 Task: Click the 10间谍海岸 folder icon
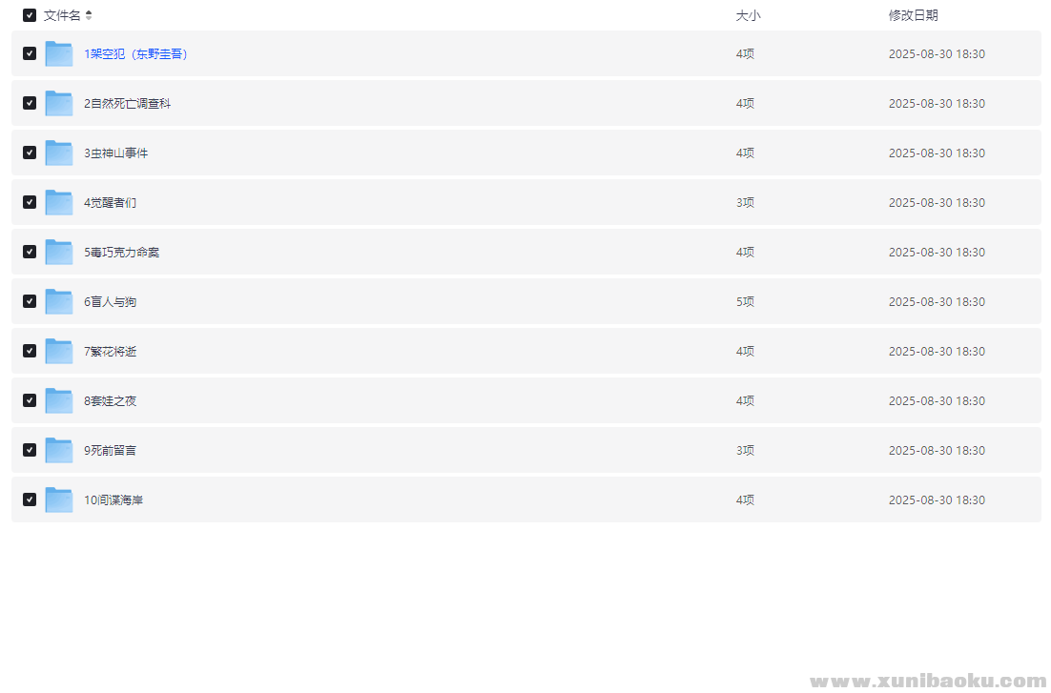[x=59, y=500]
